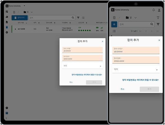
Task: Close the mobile 장치 추가 dialog
Action: coord(159,40)
